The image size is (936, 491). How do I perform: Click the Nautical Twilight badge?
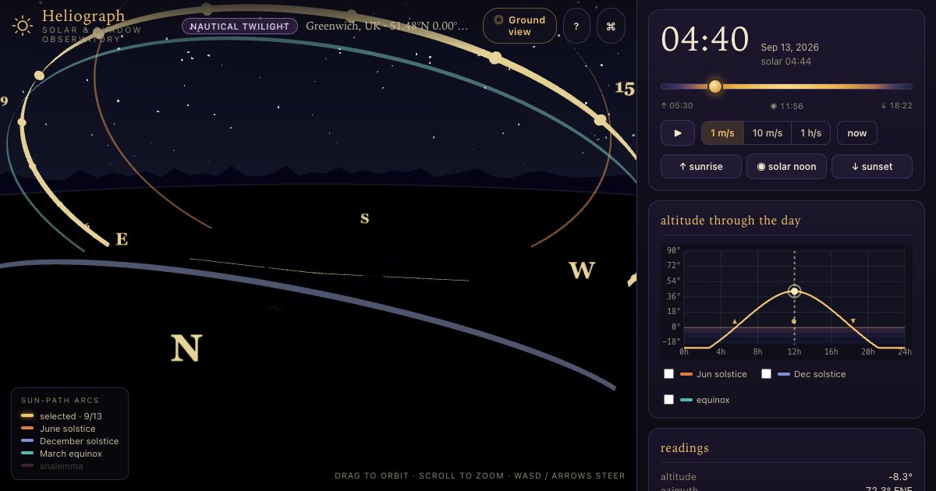[239, 26]
